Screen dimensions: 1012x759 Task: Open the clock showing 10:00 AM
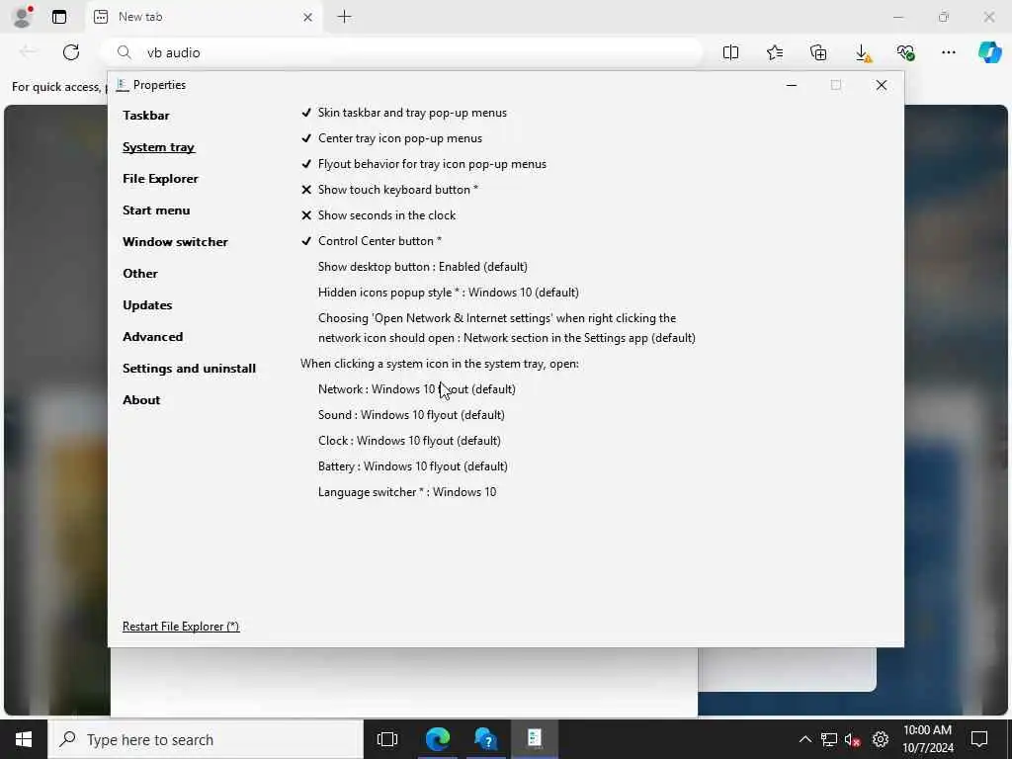coord(927,739)
